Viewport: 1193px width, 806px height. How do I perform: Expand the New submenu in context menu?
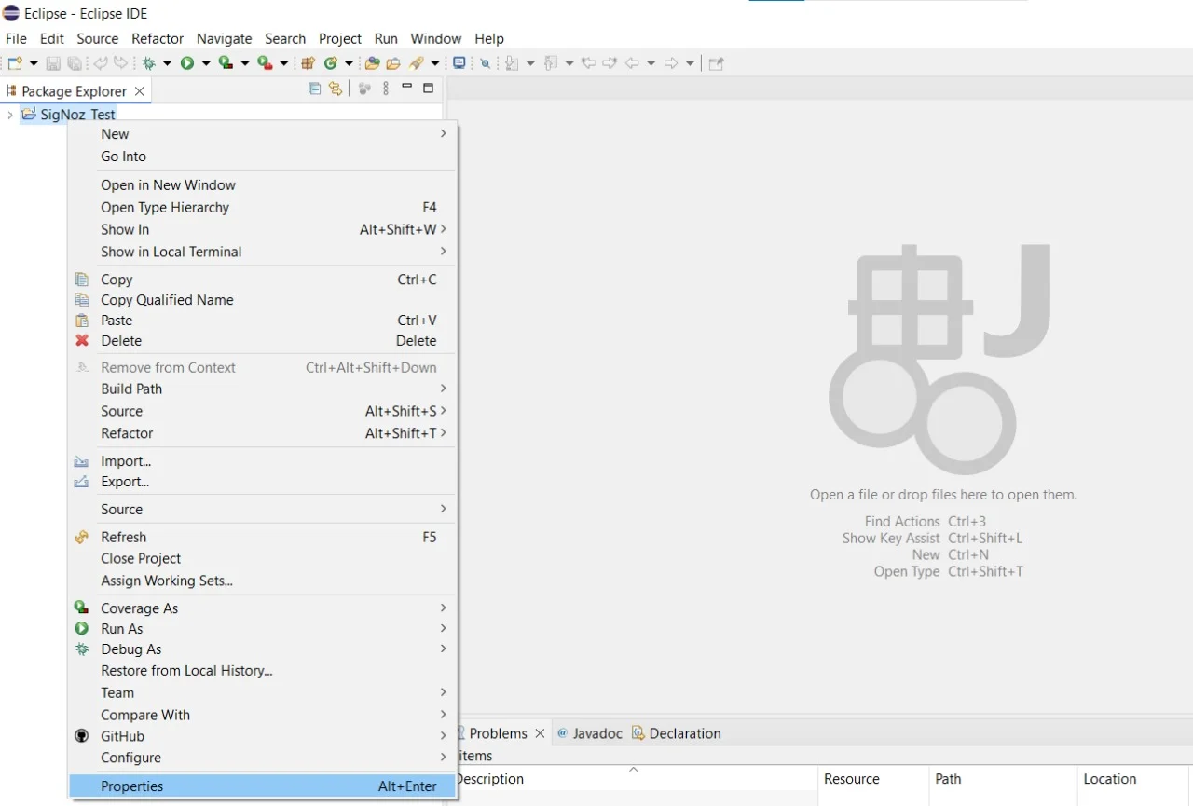pos(263,134)
